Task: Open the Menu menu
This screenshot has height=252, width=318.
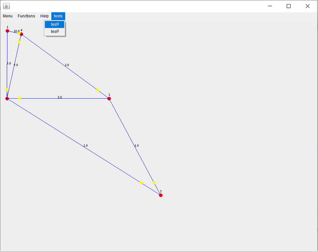Action: pos(8,16)
